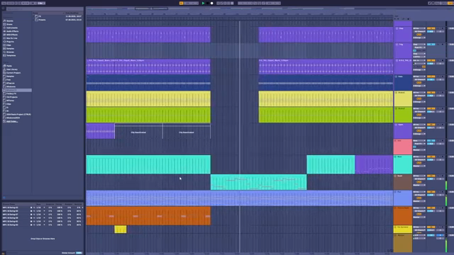Screen dimensions: 454x255
Task: Click the Add Folder link in browser
Action: 12,121
